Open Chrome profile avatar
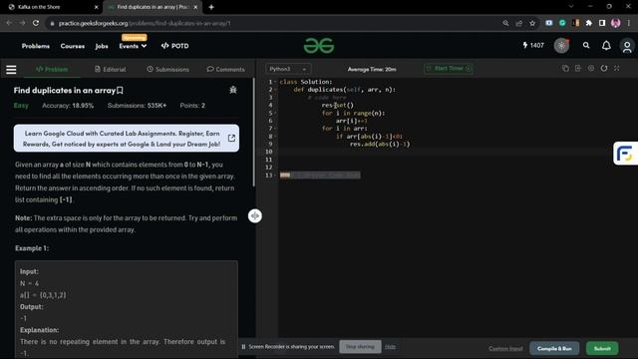The image size is (638, 359). (616, 23)
